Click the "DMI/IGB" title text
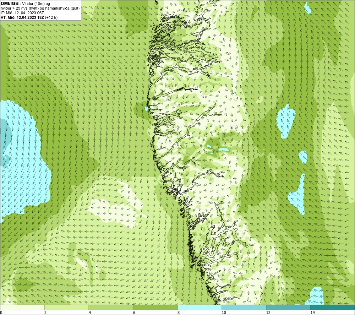This screenshot has width=355, height=315. tap(10, 4)
